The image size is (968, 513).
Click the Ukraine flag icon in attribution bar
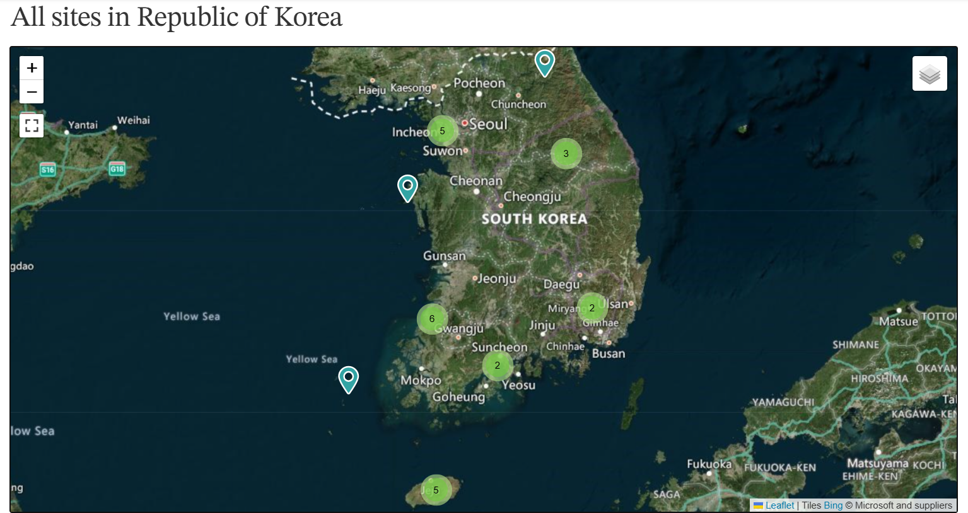pyautogui.click(x=759, y=505)
